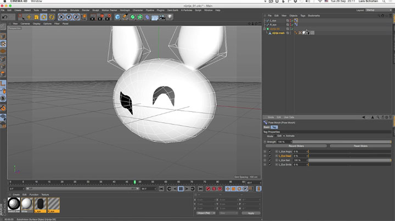
Task: Open the viewport Display menu
Action: pyautogui.click(x=37, y=24)
